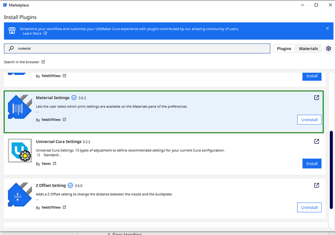Screen dimensions: 335x235
Task: Open Material Settings plugin page externally
Action: 316,97
